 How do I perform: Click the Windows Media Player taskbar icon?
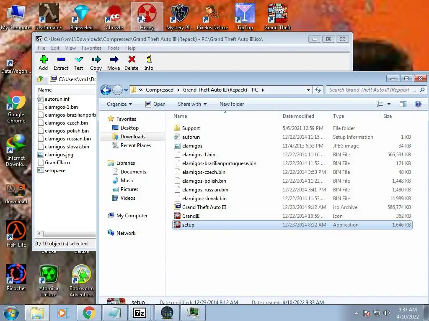[62, 313]
